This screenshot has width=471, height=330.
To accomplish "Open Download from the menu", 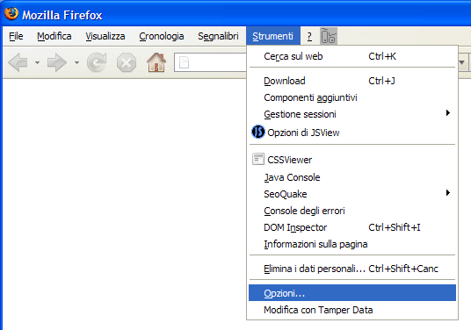I will click(x=352, y=81).
